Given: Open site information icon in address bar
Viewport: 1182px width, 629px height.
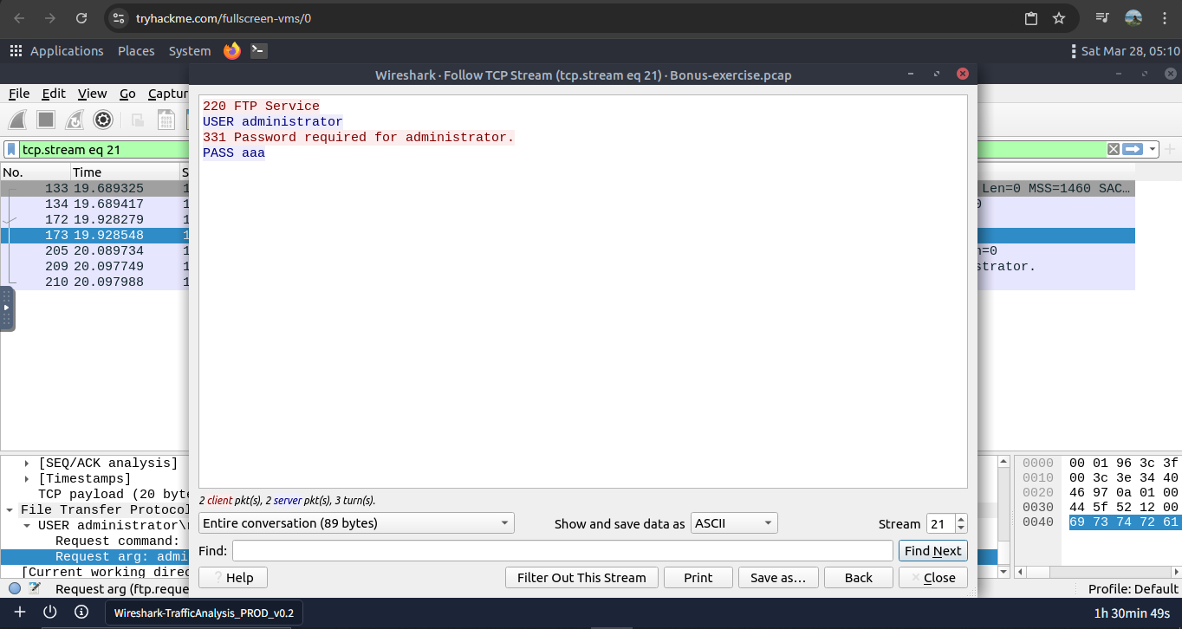Looking at the screenshot, I should [120, 18].
